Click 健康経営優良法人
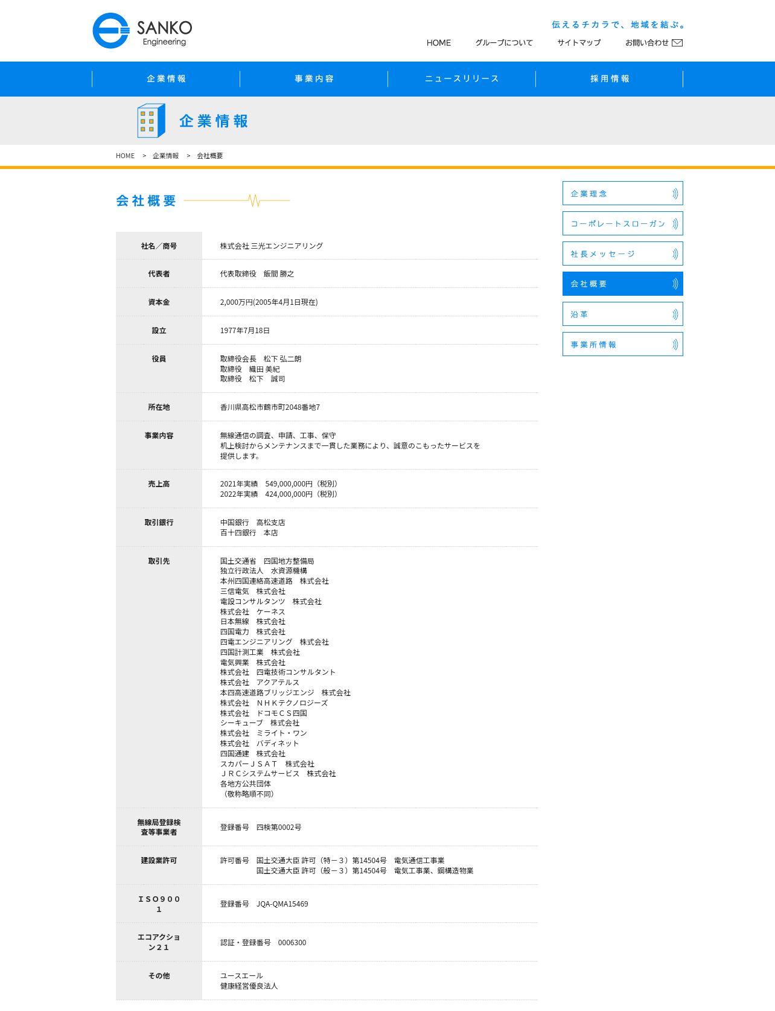 249,986
